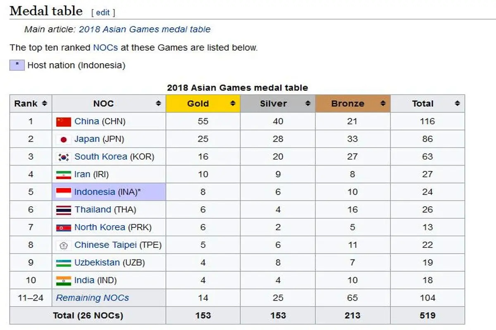
Task: Sort the table by Rank column arrows
Action: 44,104
